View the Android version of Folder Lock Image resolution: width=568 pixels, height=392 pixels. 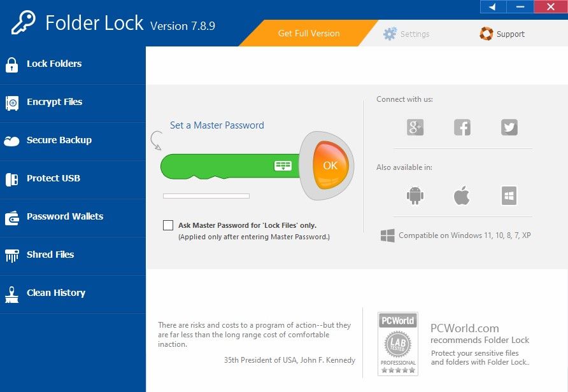(x=415, y=196)
